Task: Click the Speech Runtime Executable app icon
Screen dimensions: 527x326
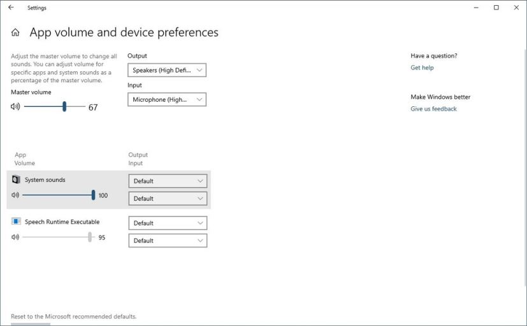Action: point(16,221)
